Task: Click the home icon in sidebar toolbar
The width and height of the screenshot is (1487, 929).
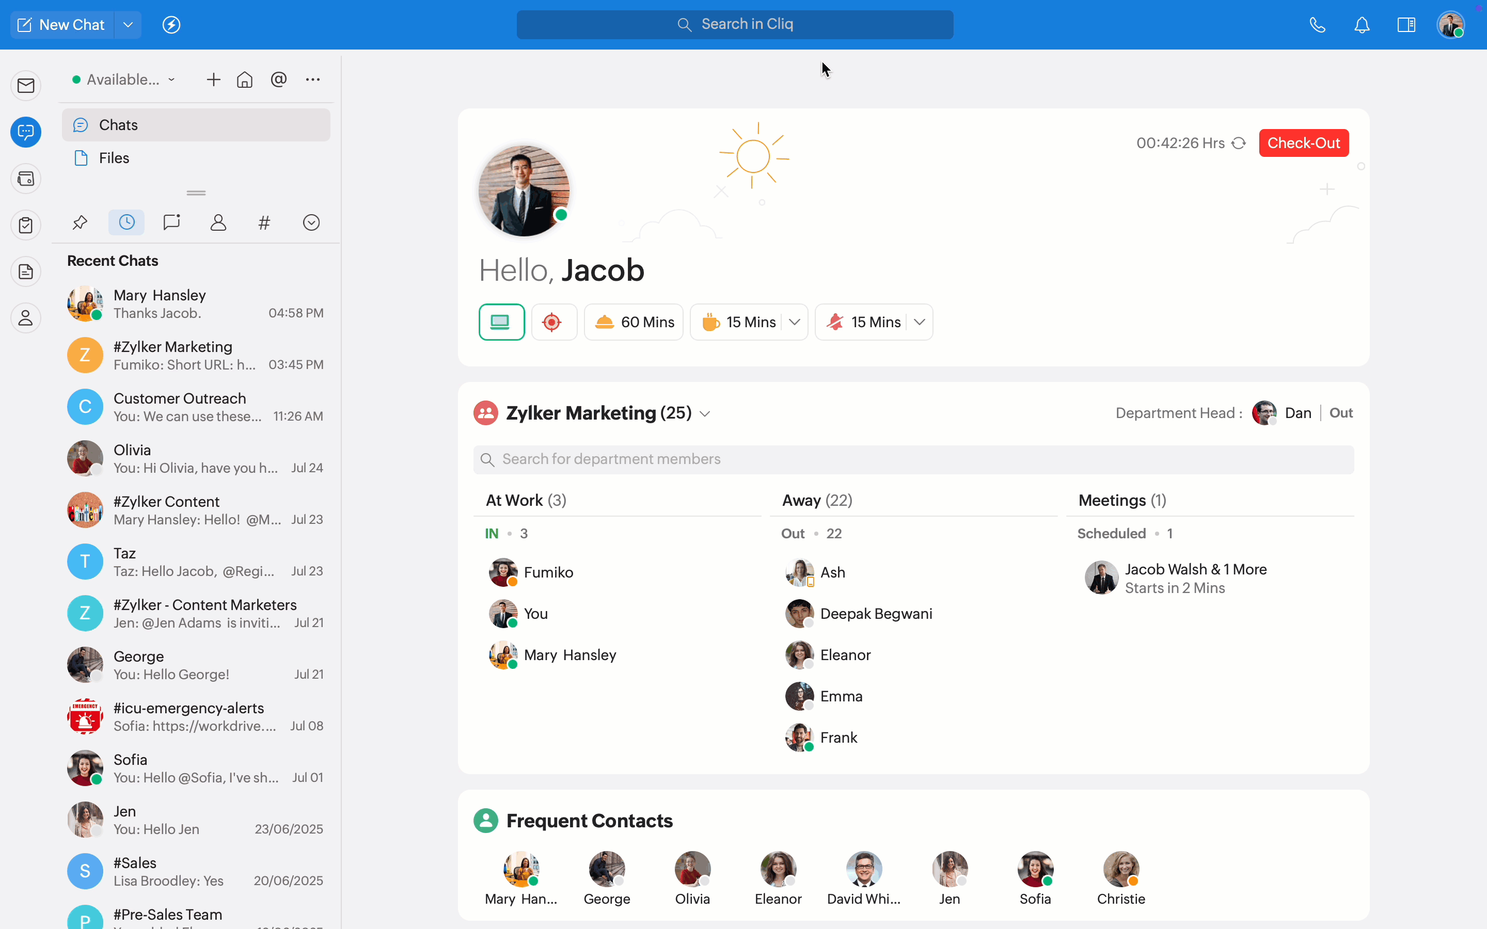Action: click(245, 79)
